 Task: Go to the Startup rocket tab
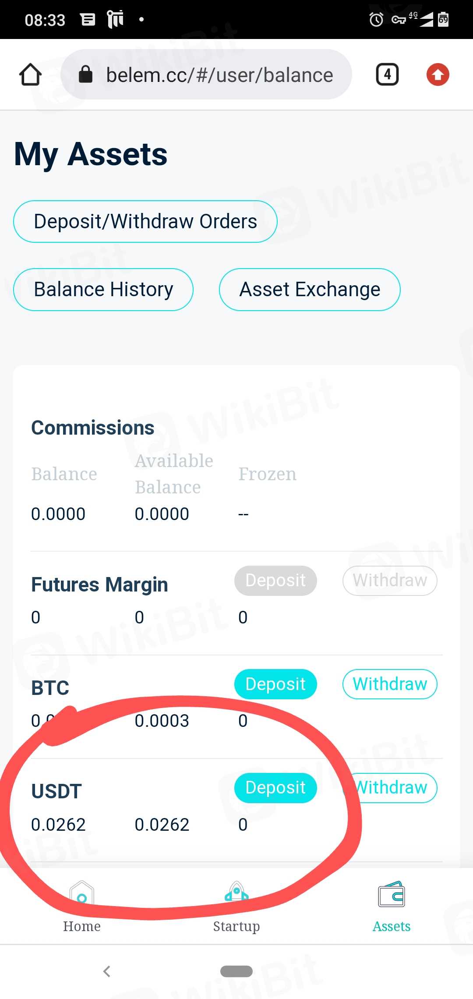236,906
